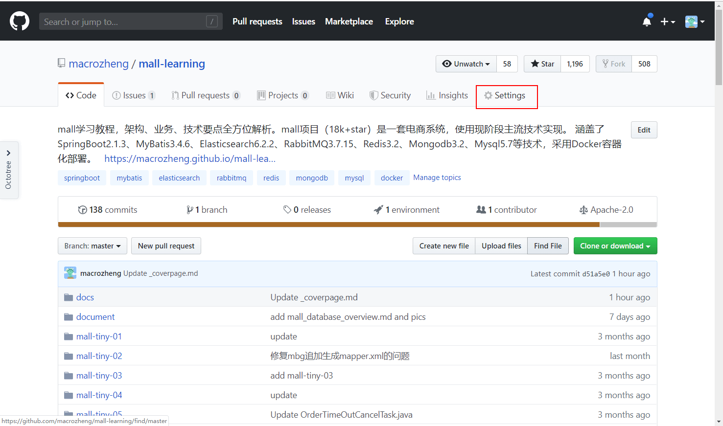Click the docs folder icon
Image resolution: width=723 pixels, height=426 pixels.
[x=69, y=297]
